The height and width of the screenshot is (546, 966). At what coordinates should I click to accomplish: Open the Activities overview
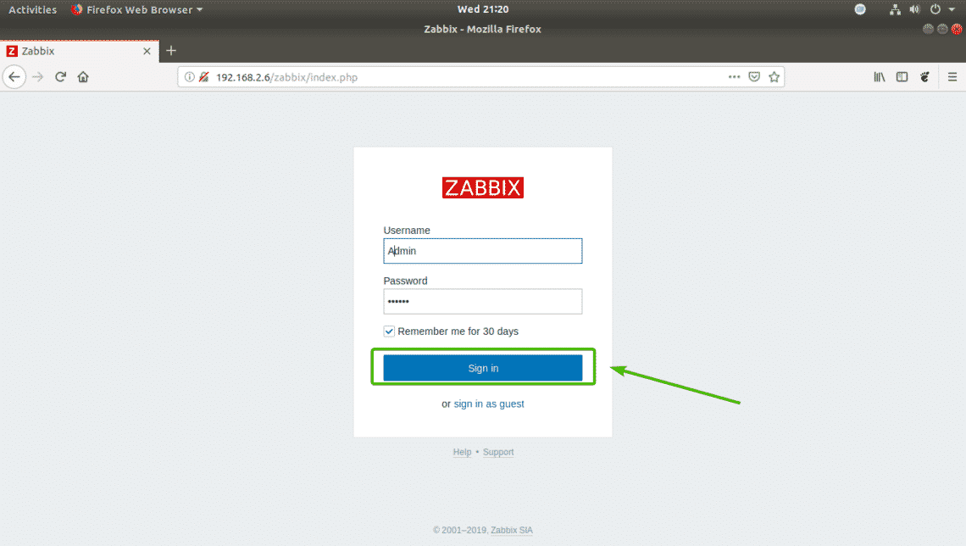point(33,9)
